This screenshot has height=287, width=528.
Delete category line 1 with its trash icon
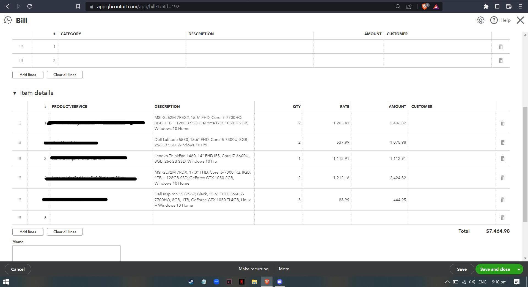point(501,47)
